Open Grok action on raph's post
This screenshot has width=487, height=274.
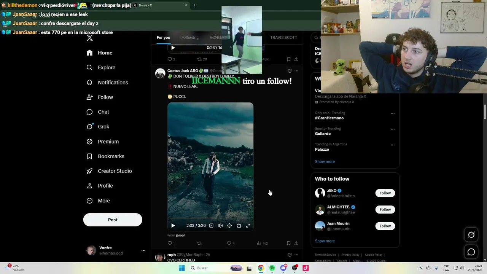pos(290,255)
